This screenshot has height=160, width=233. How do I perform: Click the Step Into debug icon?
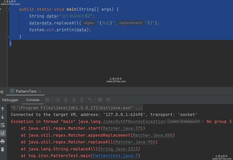point(66,100)
